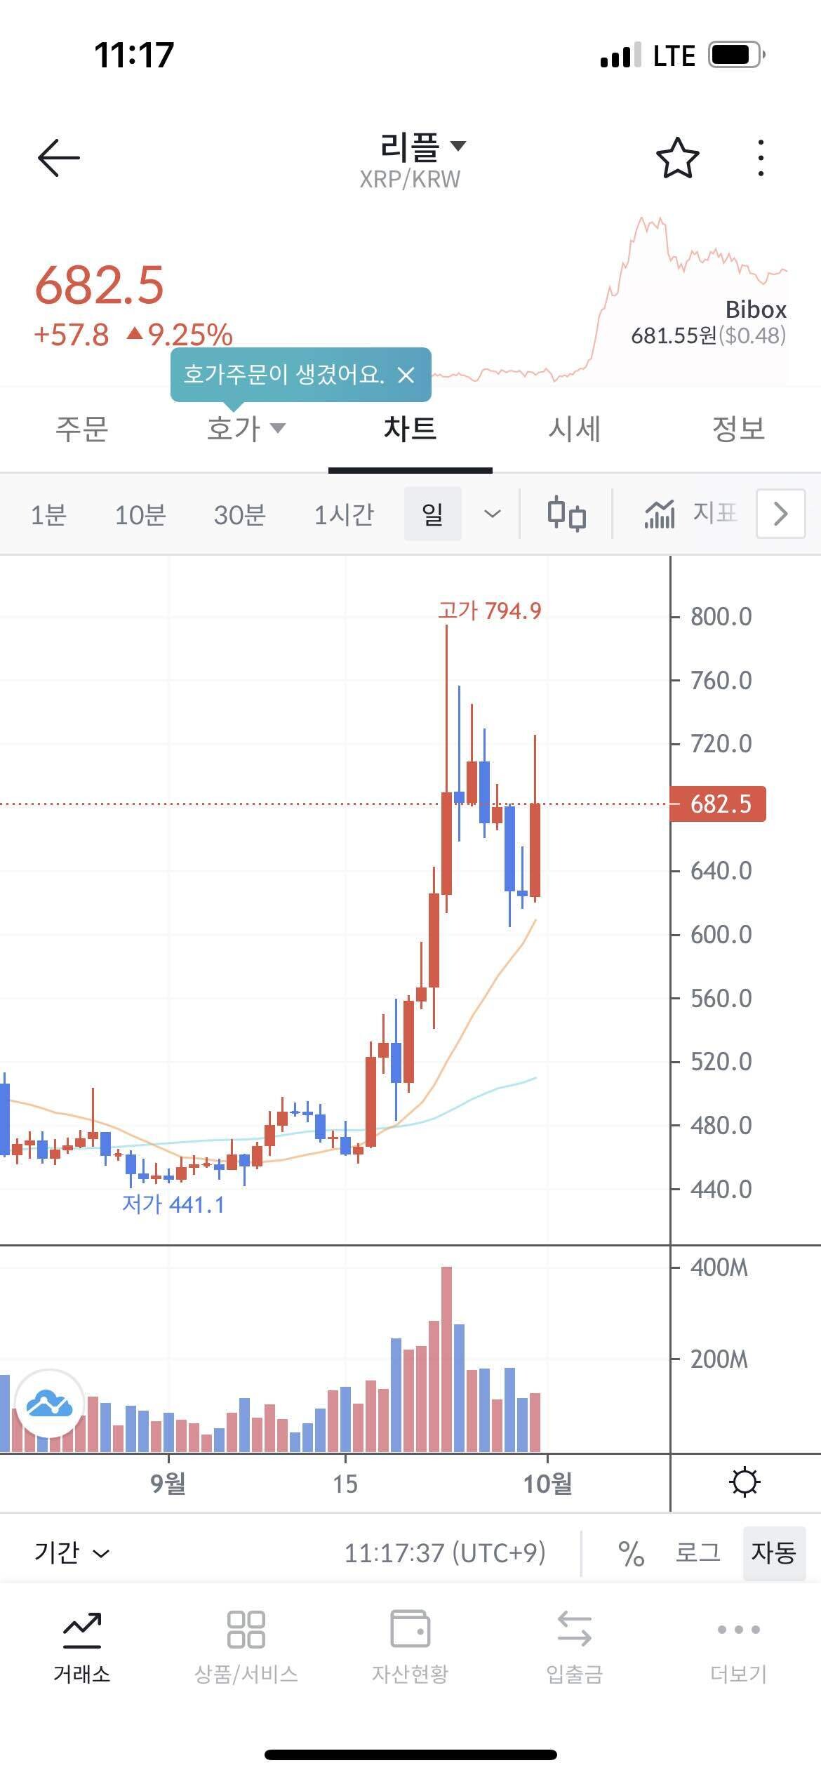Screen dimensions: 821x1777
Task: Tap the chart settings gear icon
Action: pyautogui.click(x=745, y=1482)
